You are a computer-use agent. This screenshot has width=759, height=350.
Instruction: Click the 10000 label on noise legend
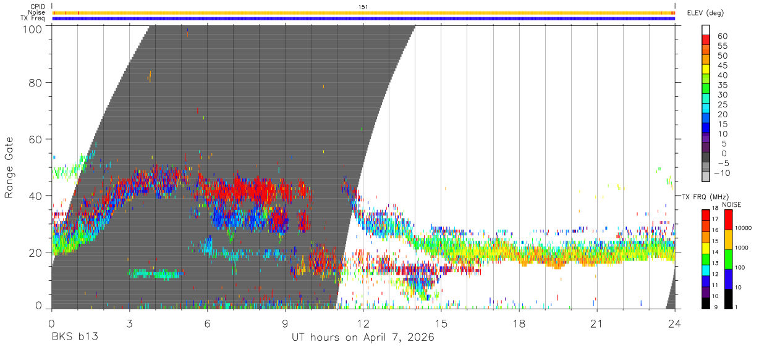[744, 228]
